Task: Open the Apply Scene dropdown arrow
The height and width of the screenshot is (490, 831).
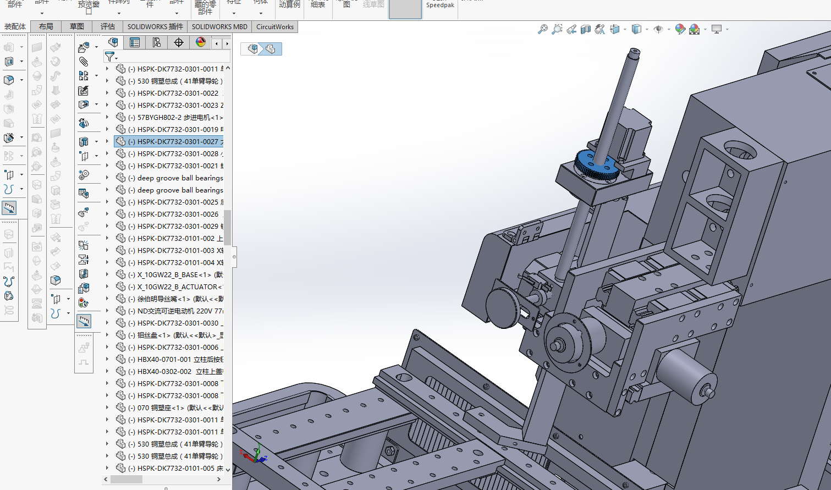Action: [x=705, y=30]
